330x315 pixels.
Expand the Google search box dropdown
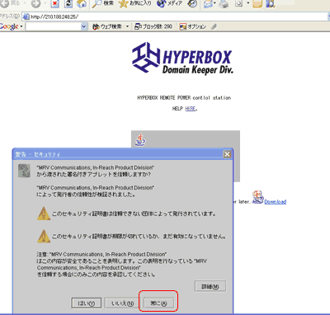(84, 26)
